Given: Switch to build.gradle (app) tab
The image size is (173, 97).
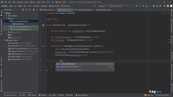Looking at the screenshot, I should [x=105, y=10].
